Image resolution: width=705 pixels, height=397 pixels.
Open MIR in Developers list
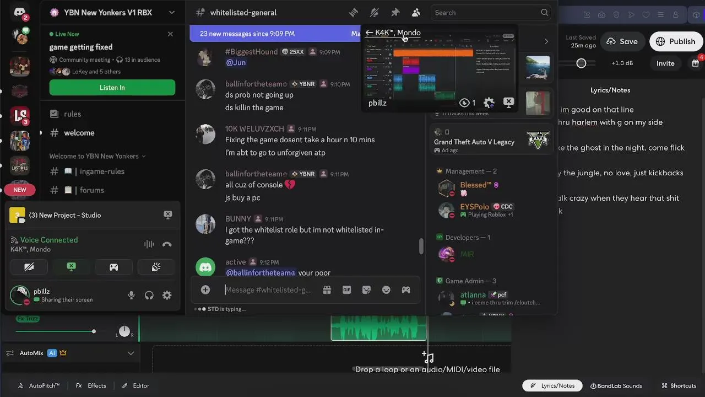click(490, 254)
